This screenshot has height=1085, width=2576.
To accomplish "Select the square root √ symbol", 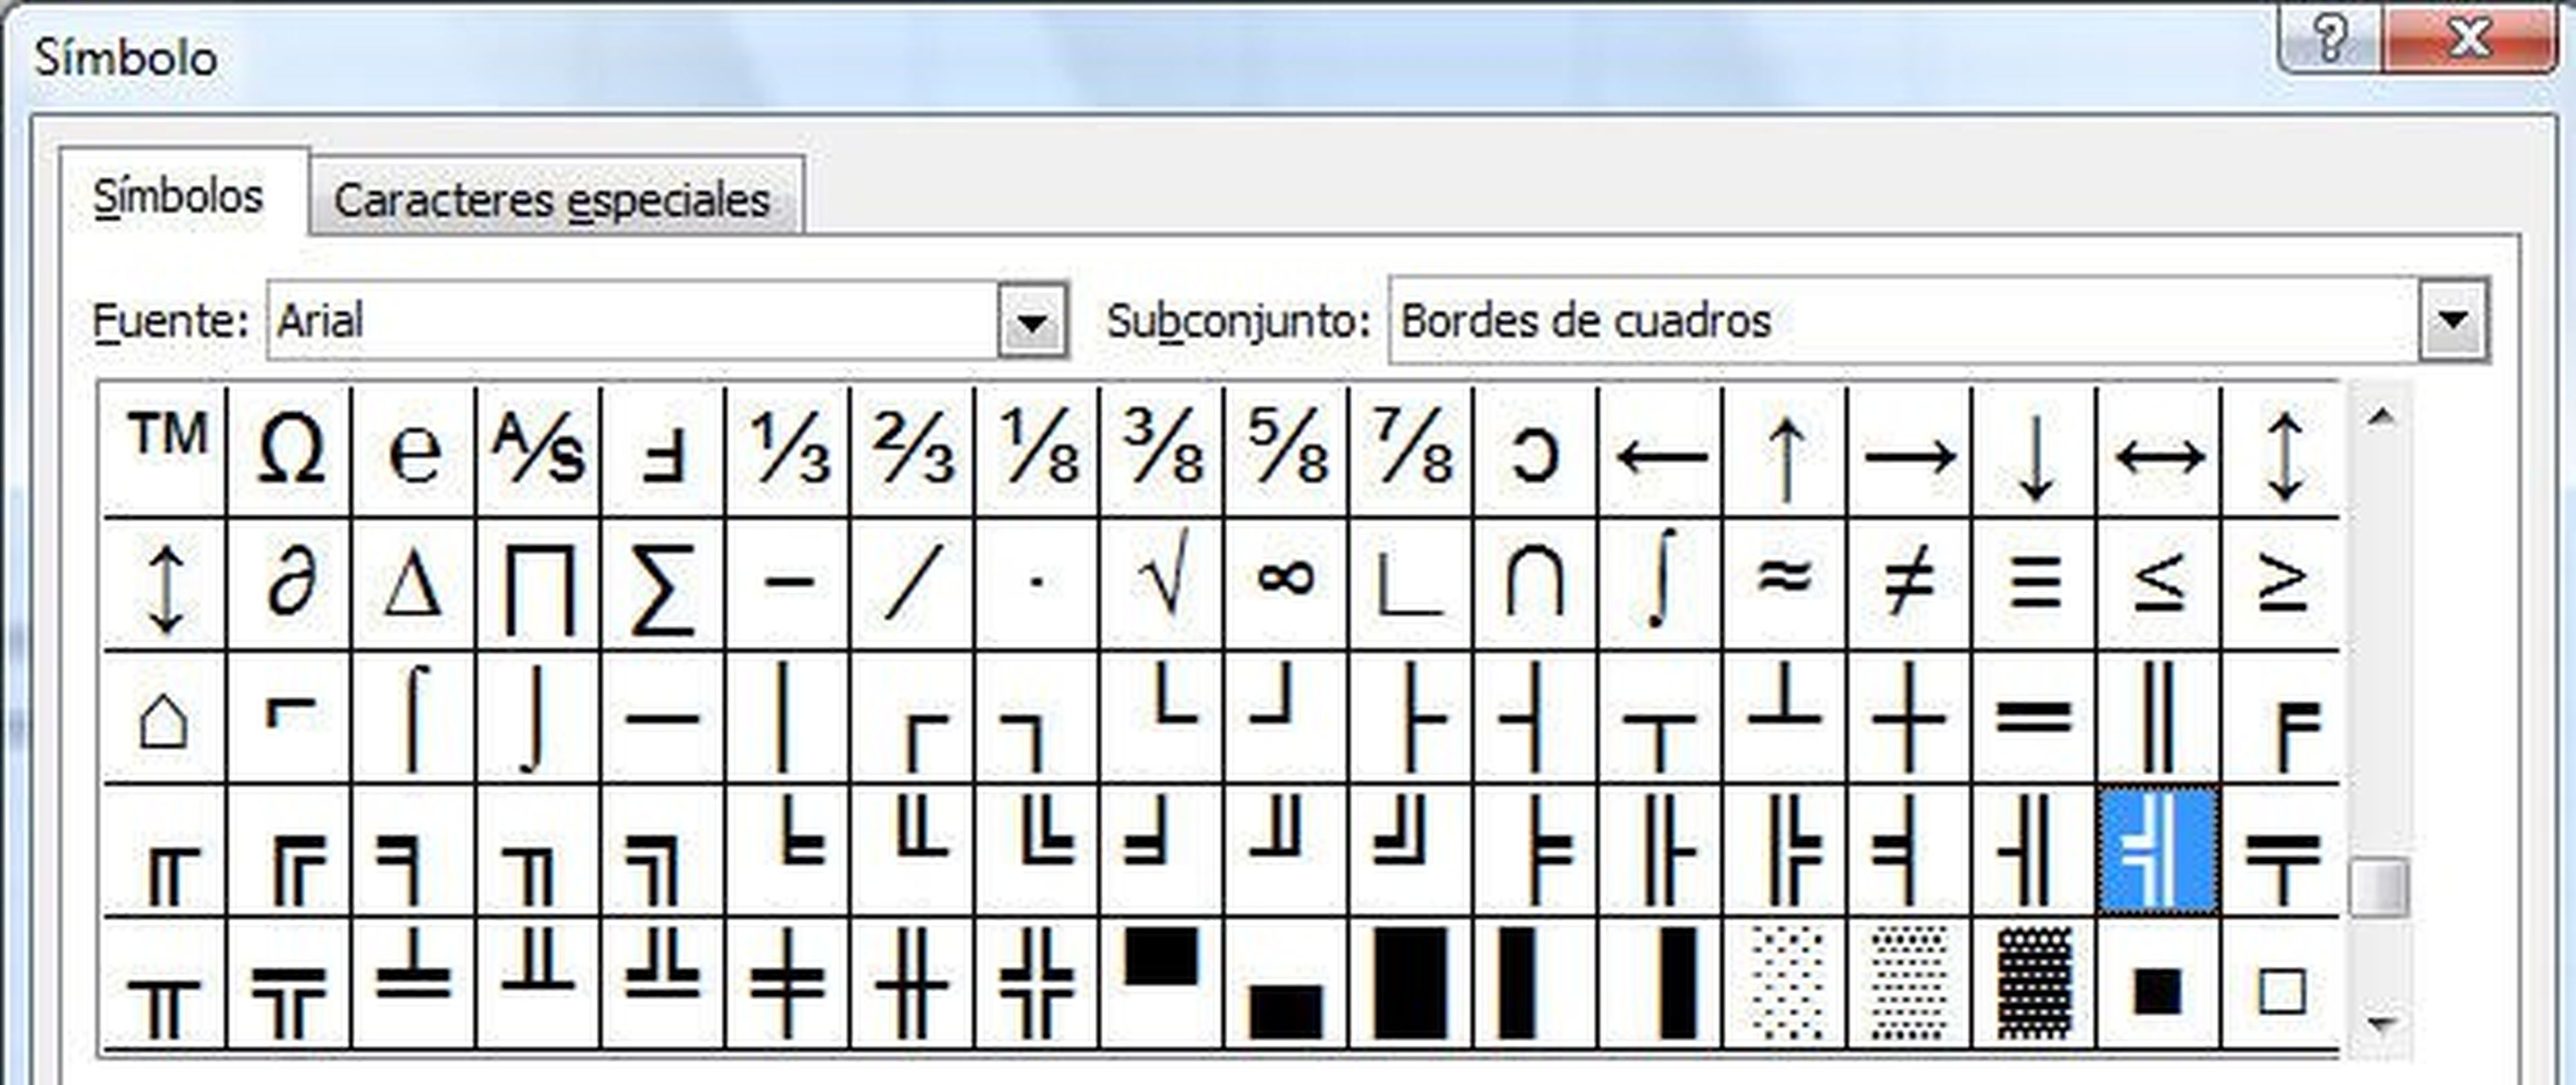I will (x=1162, y=584).
